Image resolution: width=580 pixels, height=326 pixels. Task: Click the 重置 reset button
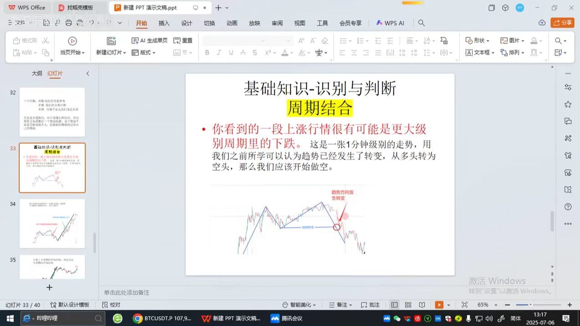coord(183,41)
